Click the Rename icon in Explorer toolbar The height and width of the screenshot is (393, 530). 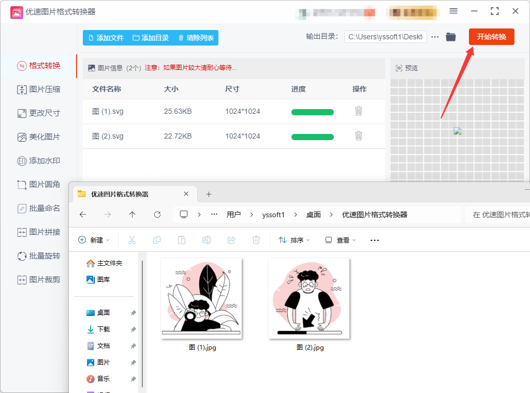[x=207, y=240]
